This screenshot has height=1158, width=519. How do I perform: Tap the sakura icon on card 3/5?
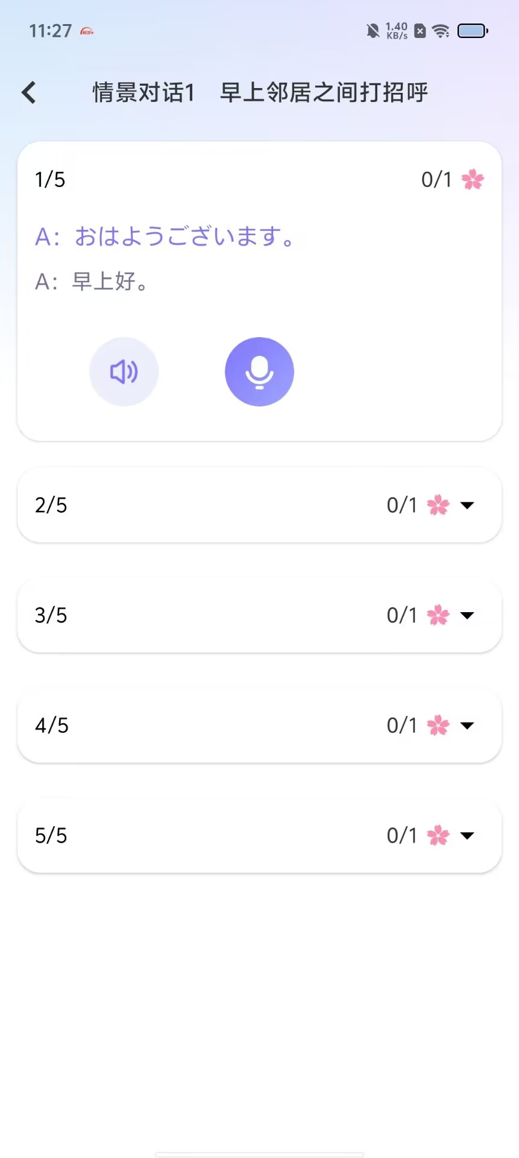point(438,615)
